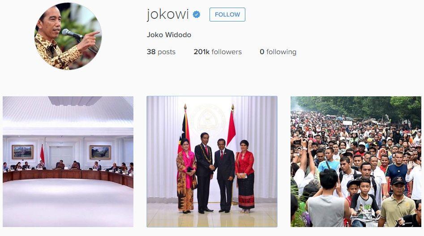Open the circular jokowi profile picture
Screen dimensions: 424x236
68,36
